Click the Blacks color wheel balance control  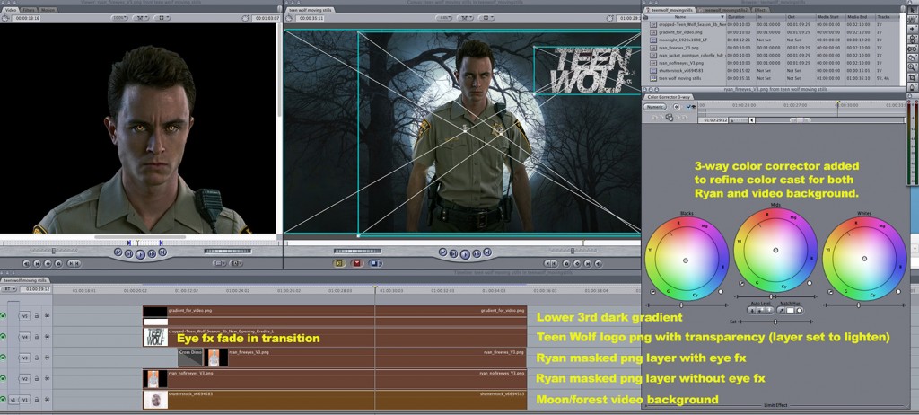click(x=685, y=260)
